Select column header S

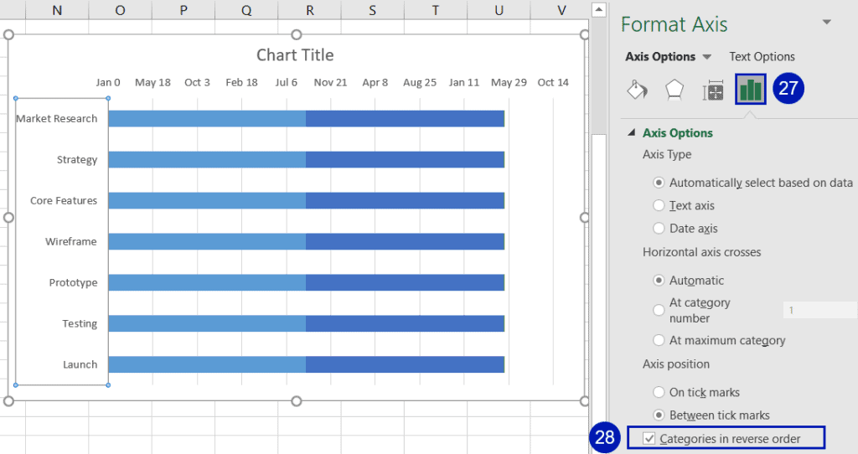[373, 10]
